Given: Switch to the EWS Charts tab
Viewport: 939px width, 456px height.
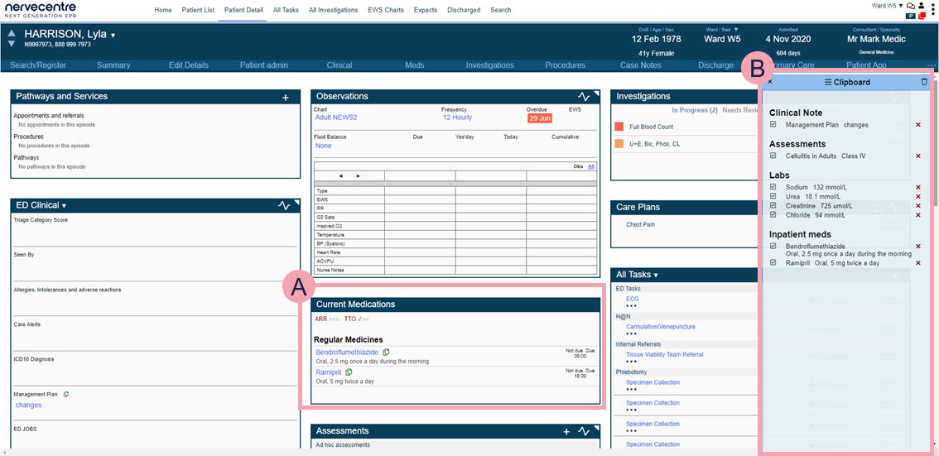Looking at the screenshot, I should coord(385,10).
